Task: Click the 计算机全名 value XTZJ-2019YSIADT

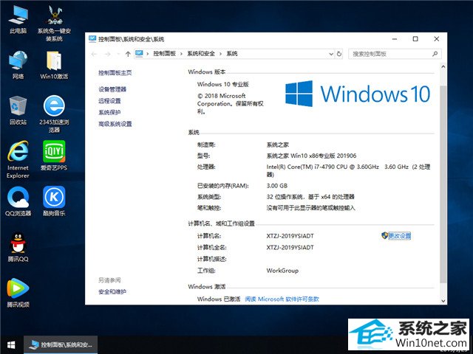Action: coord(290,248)
